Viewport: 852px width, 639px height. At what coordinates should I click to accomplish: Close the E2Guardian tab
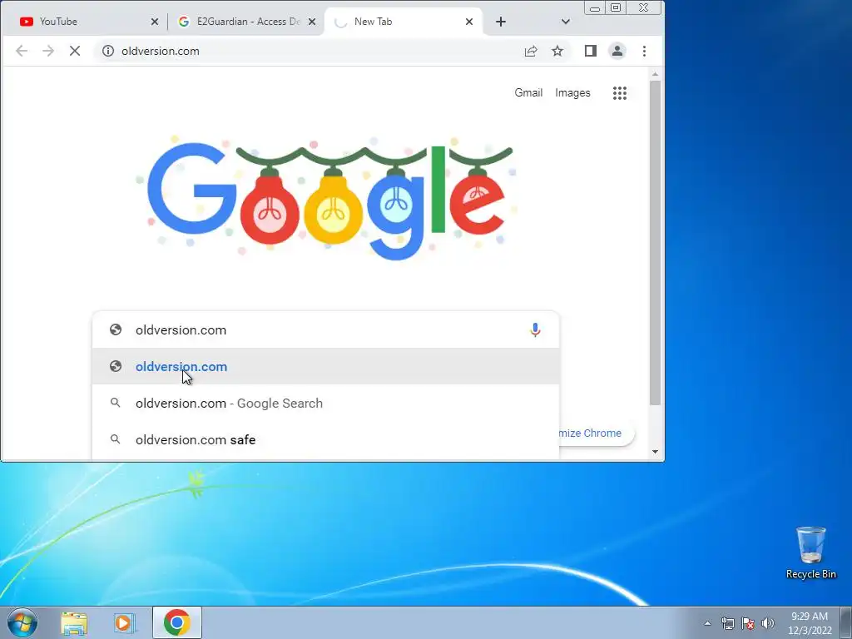coord(312,22)
